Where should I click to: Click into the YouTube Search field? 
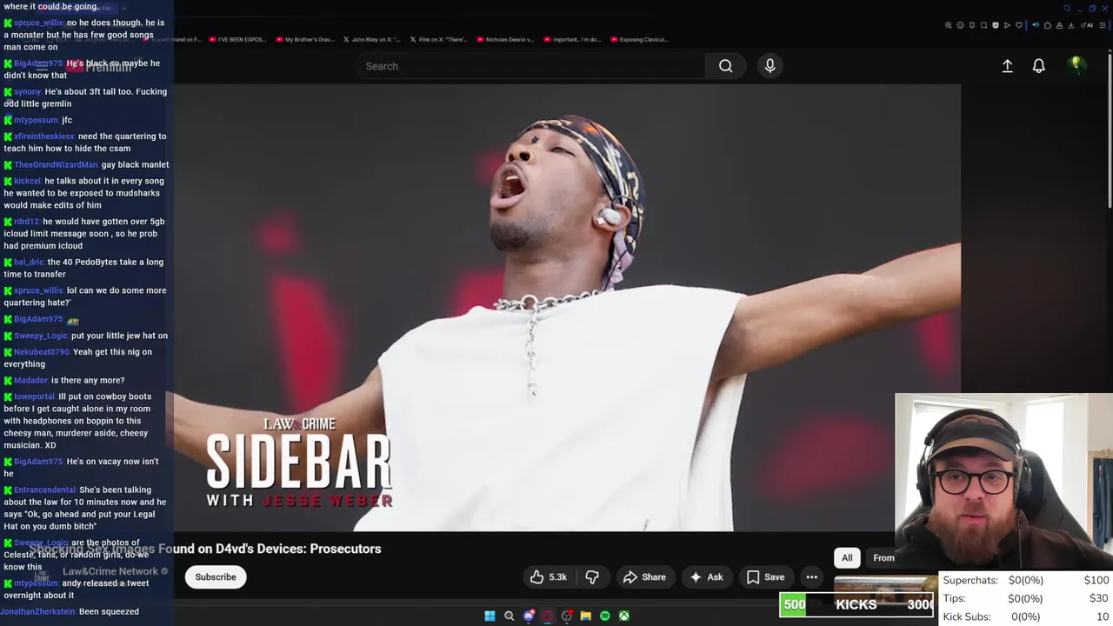pyautogui.click(x=530, y=66)
